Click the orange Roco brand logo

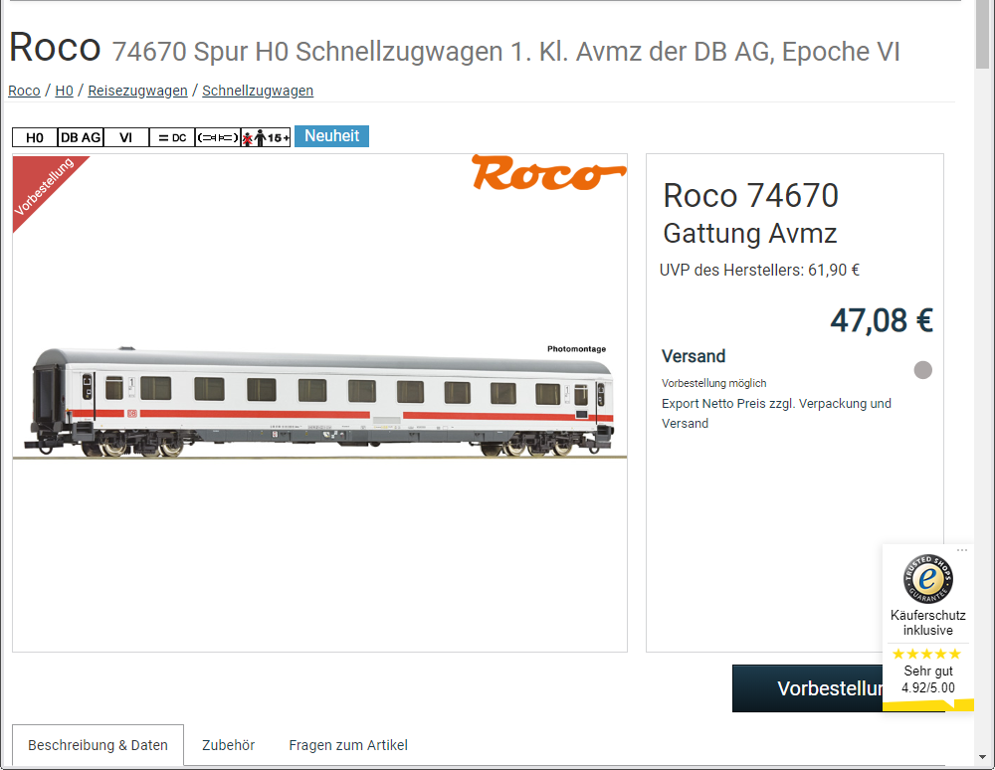(x=549, y=172)
